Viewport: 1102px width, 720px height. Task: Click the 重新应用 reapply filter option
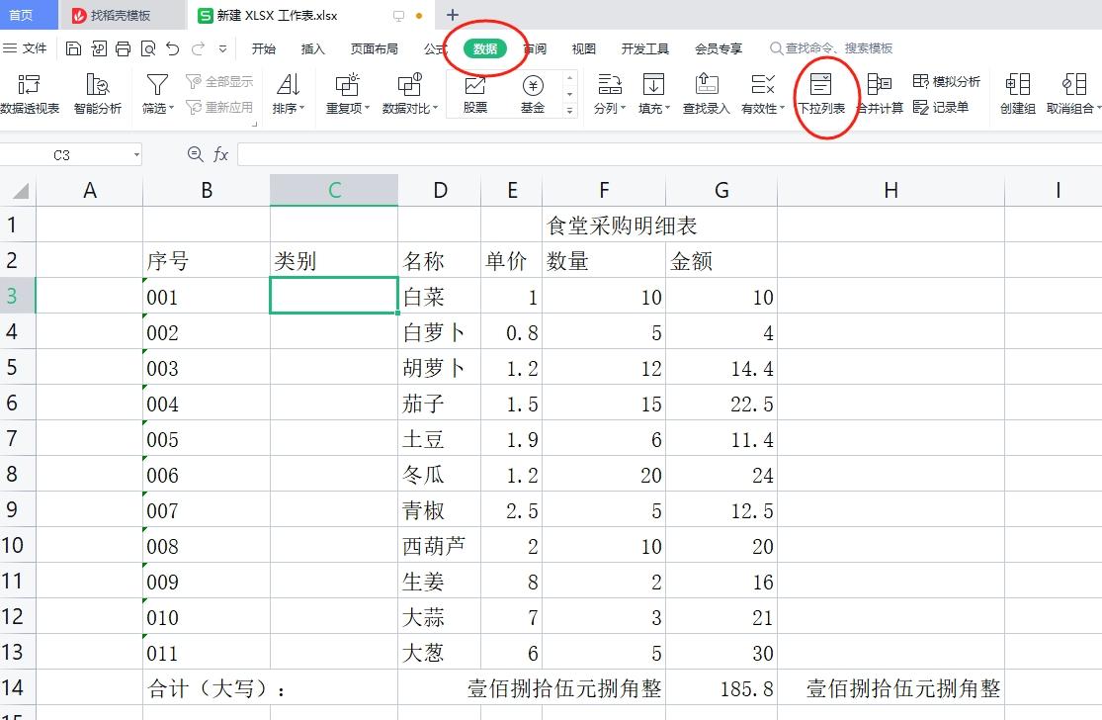218,107
